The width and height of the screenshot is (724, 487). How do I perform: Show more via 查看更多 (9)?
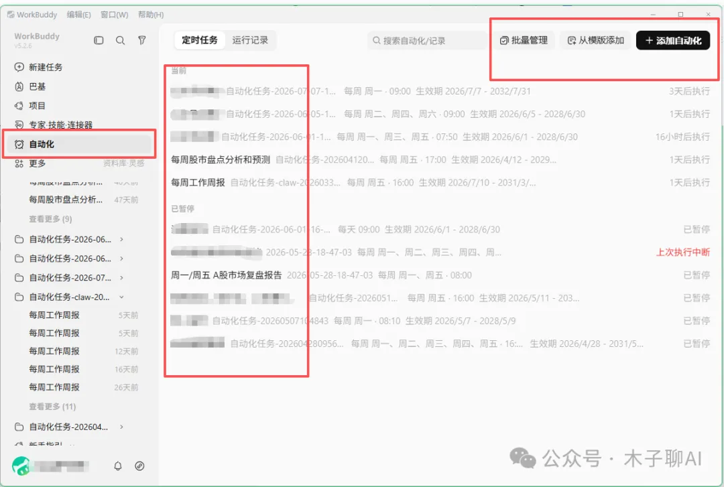coord(50,219)
